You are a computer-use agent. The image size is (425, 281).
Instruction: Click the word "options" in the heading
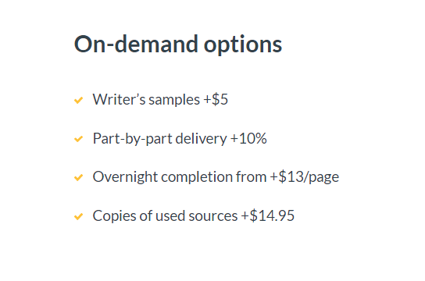pos(243,45)
